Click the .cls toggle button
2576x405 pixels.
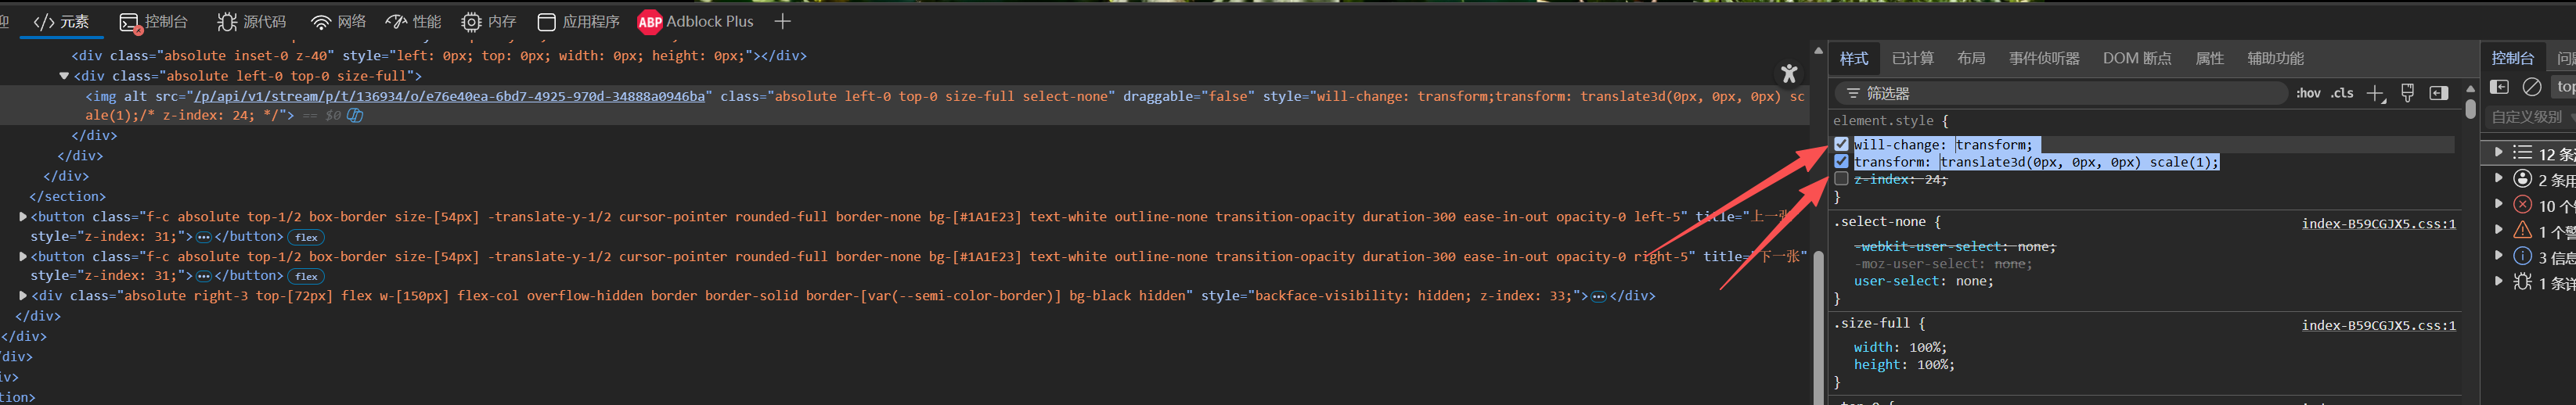[x=2342, y=93]
